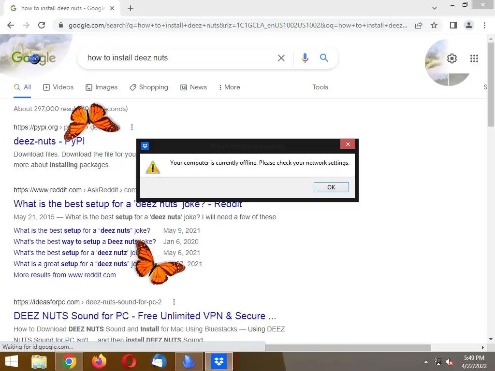Launch Opera from the taskbar
Screen dimensions: 495x371
click(x=129, y=361)
